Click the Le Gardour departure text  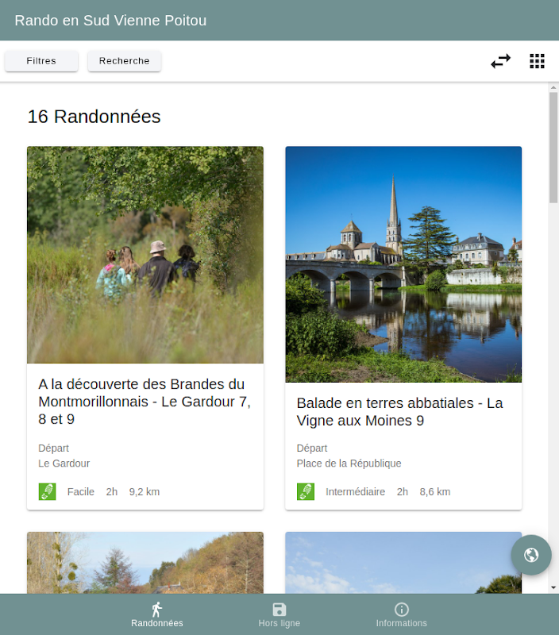(x=64, y=464)
